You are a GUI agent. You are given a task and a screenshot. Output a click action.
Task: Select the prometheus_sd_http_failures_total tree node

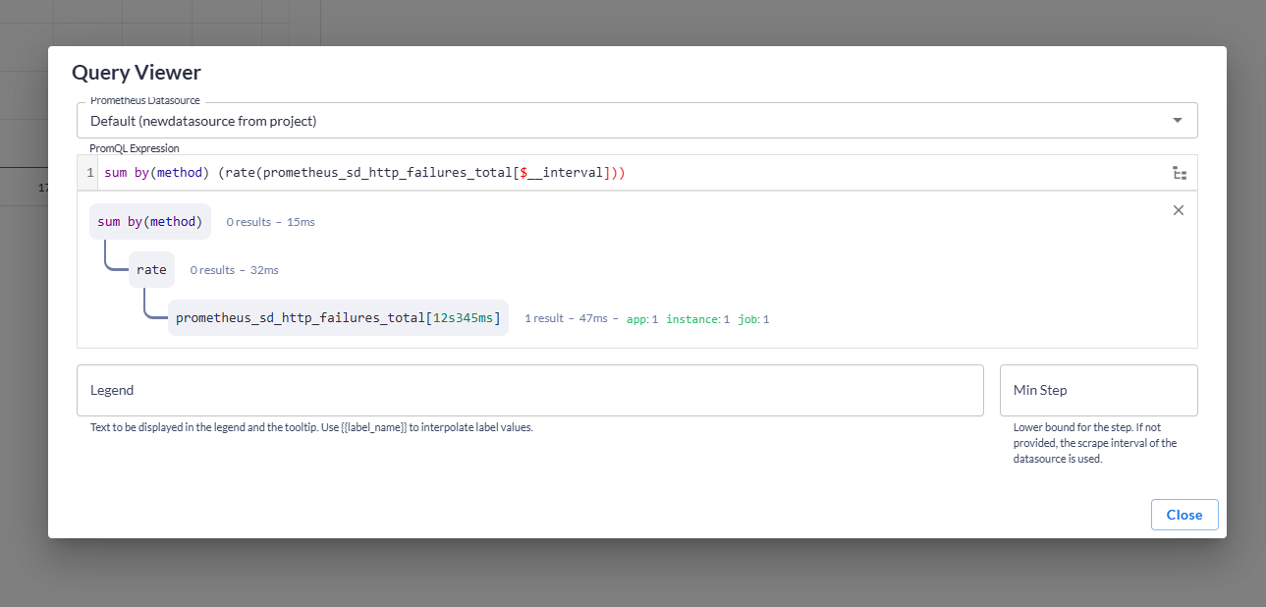pos(337,318)
